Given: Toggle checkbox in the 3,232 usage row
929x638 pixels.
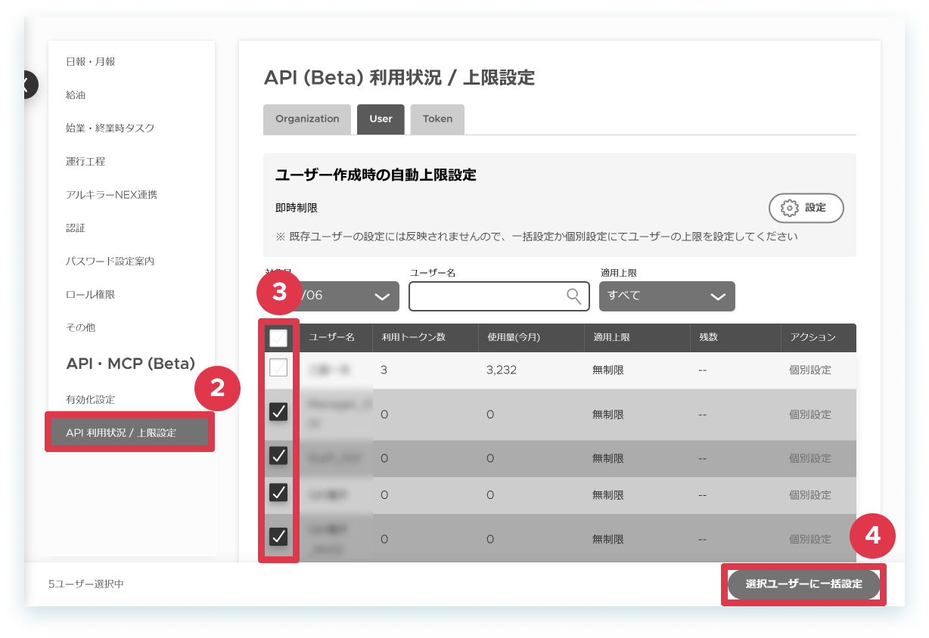Looking at the screenshot, I should (x=278, y=368).
